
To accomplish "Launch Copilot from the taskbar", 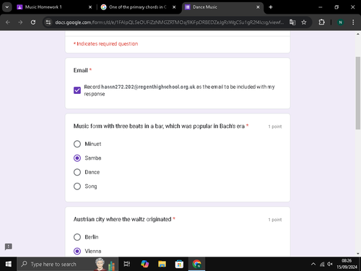I will 144,264.
